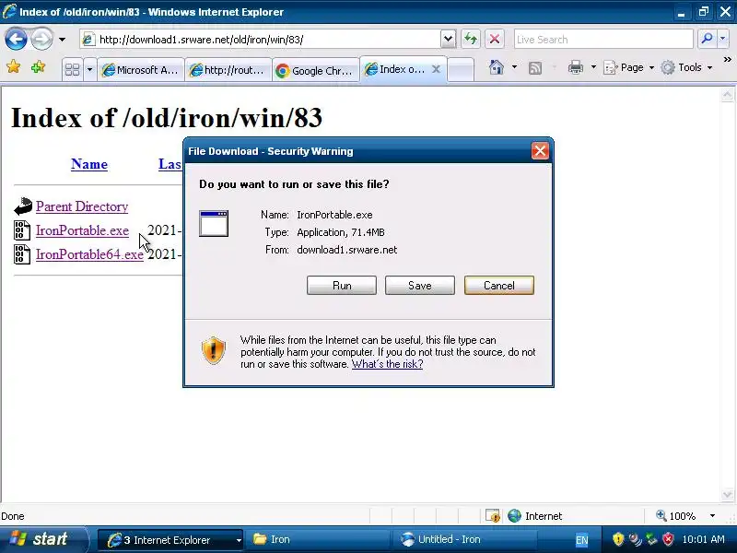This screenshot has width=737, height=553.
Task: Click the Home page icon
Action: coord(497,67)
